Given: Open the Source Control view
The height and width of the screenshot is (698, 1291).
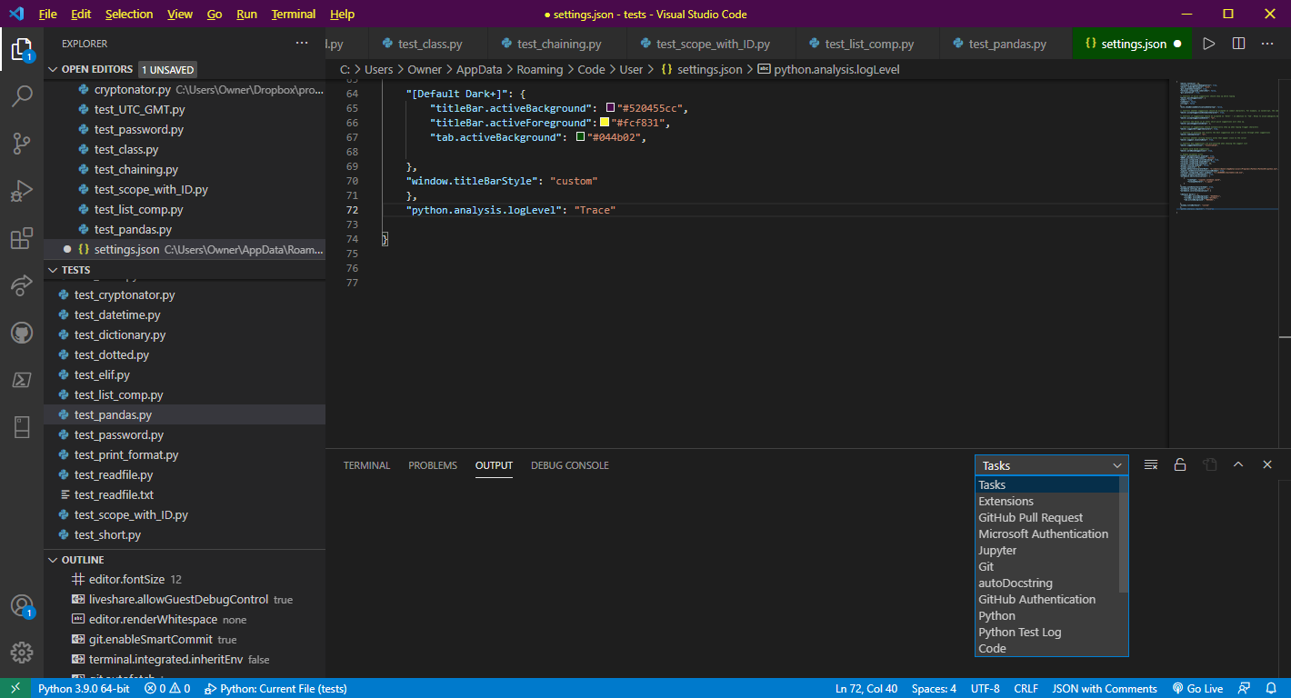Looking at the screenshot, I should tap(21, 144).
